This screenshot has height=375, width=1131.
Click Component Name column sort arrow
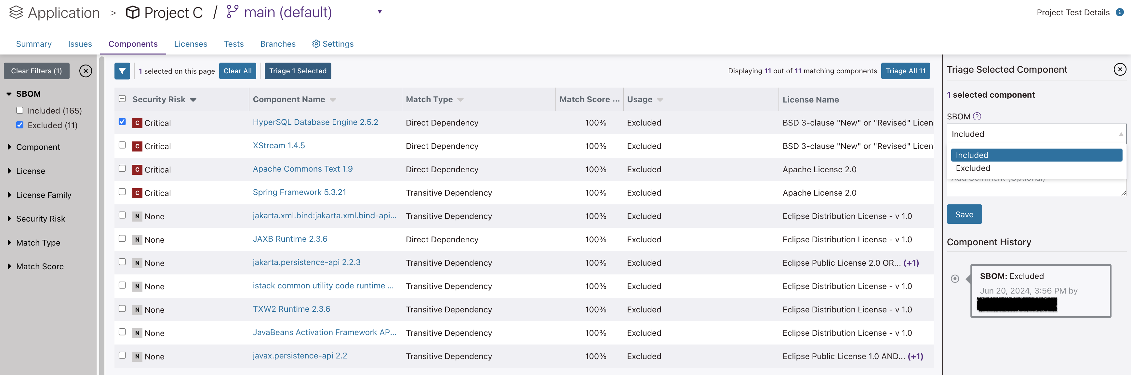point(333,100)
